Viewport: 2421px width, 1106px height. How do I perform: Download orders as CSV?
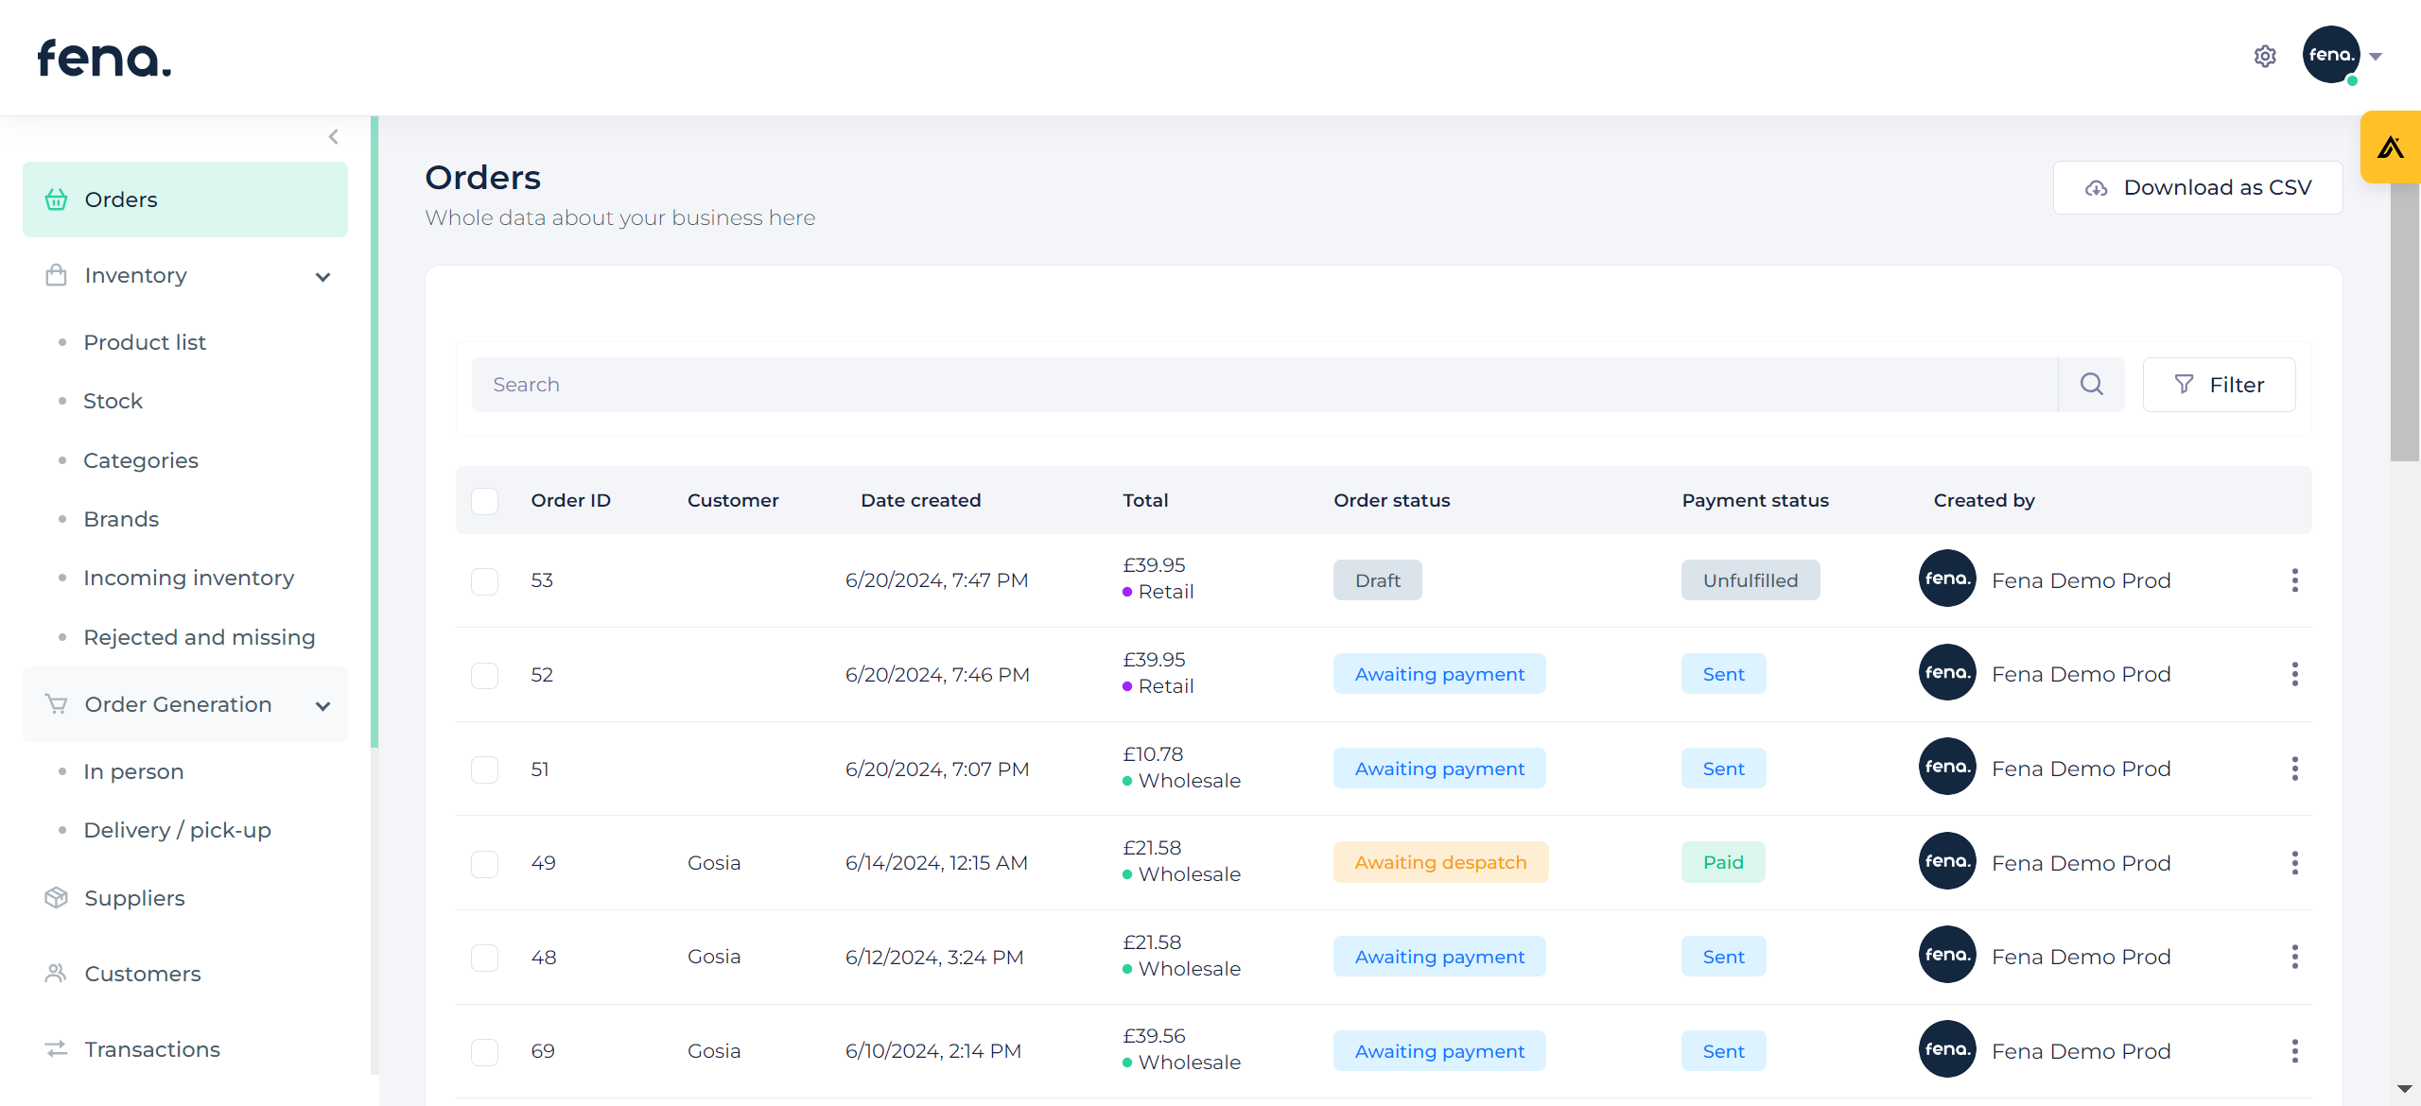tap(2197, 188)
